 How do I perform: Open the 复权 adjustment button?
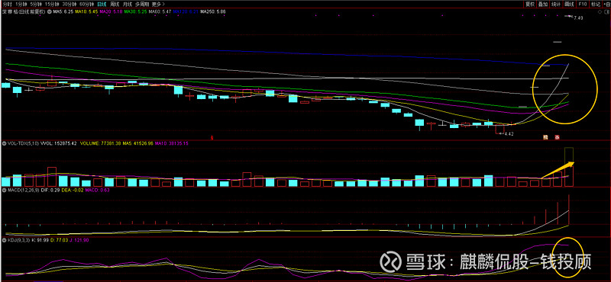coord(529,4)
